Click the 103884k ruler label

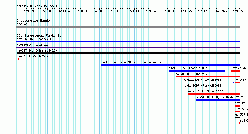pyautogui.click(x=47, y=11)
